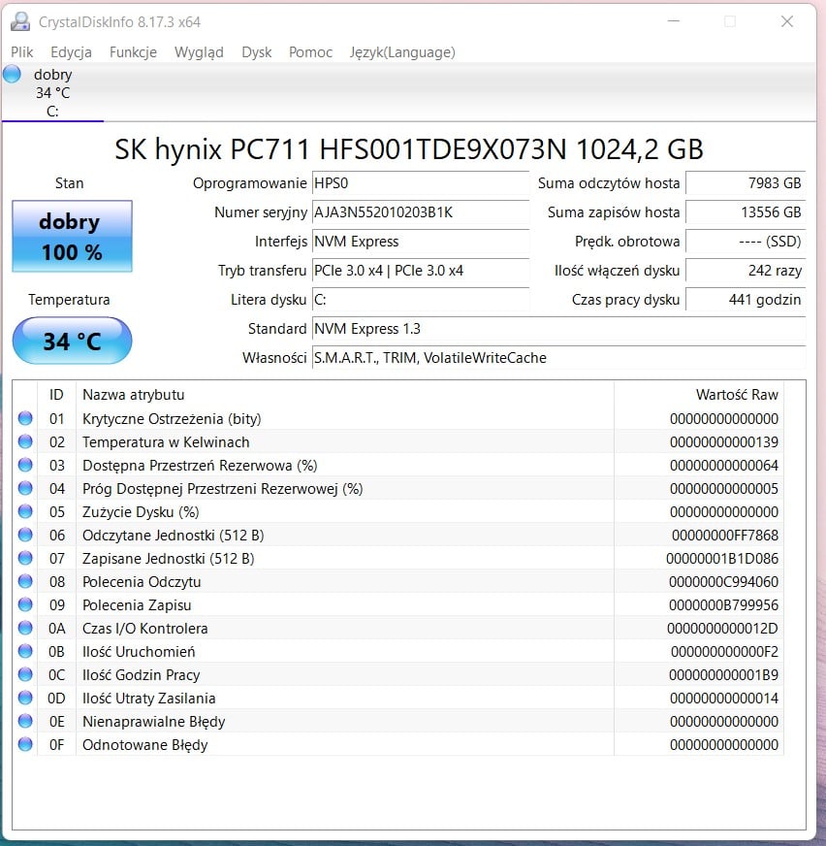826x846 pixels.
Task: Click the Standard field NVM Express 1.3
Action: (558, 329)
